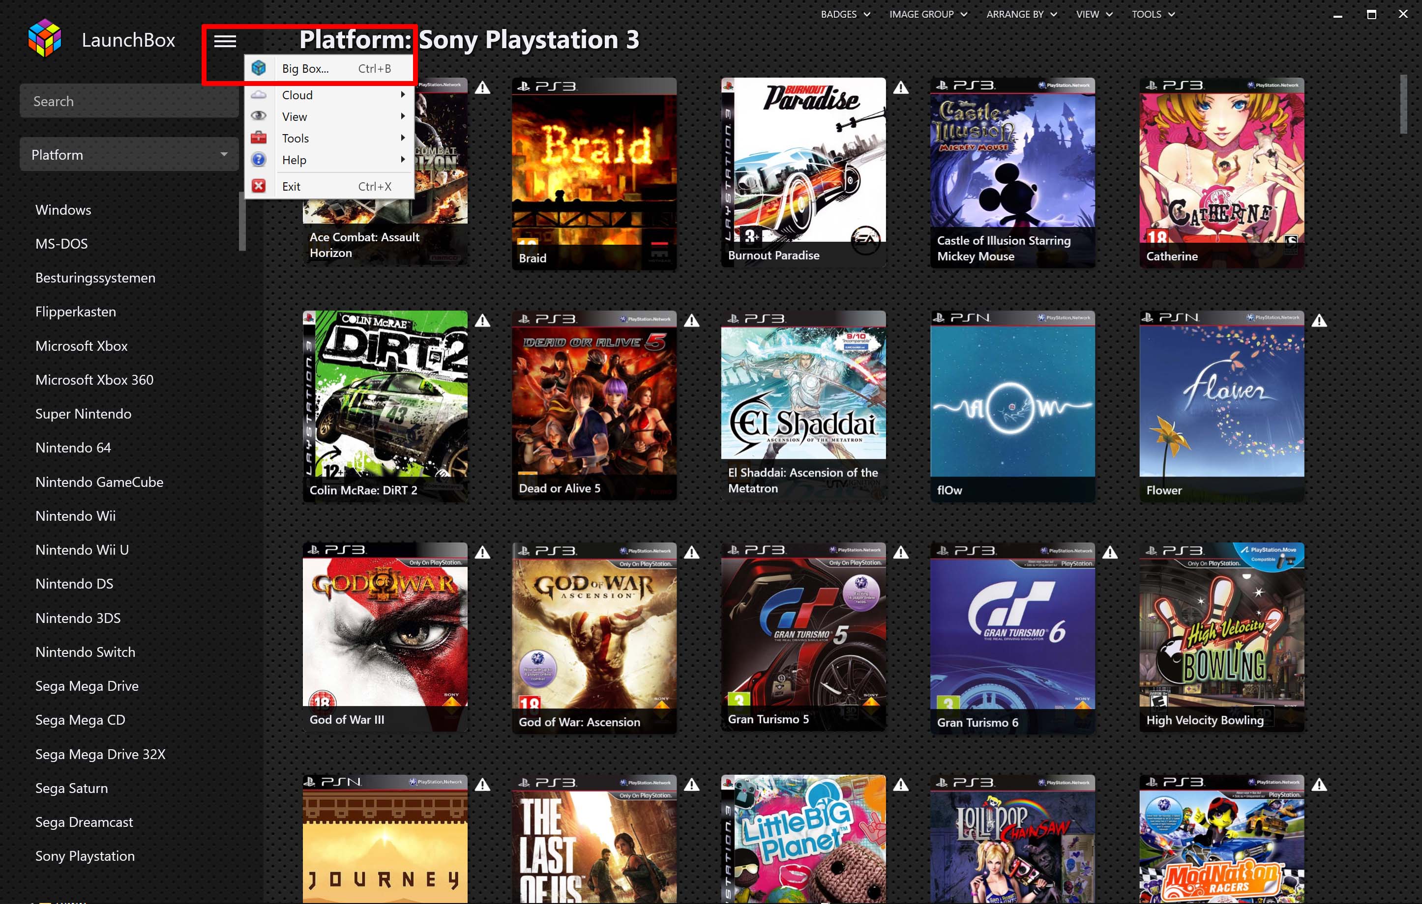
Task: Expand the IMAGE GROUP dropdown
Action: (x=928, y=14)
